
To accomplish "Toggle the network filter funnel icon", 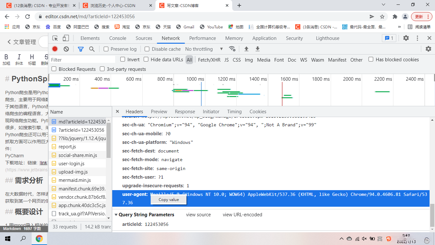I will [81, 49].
